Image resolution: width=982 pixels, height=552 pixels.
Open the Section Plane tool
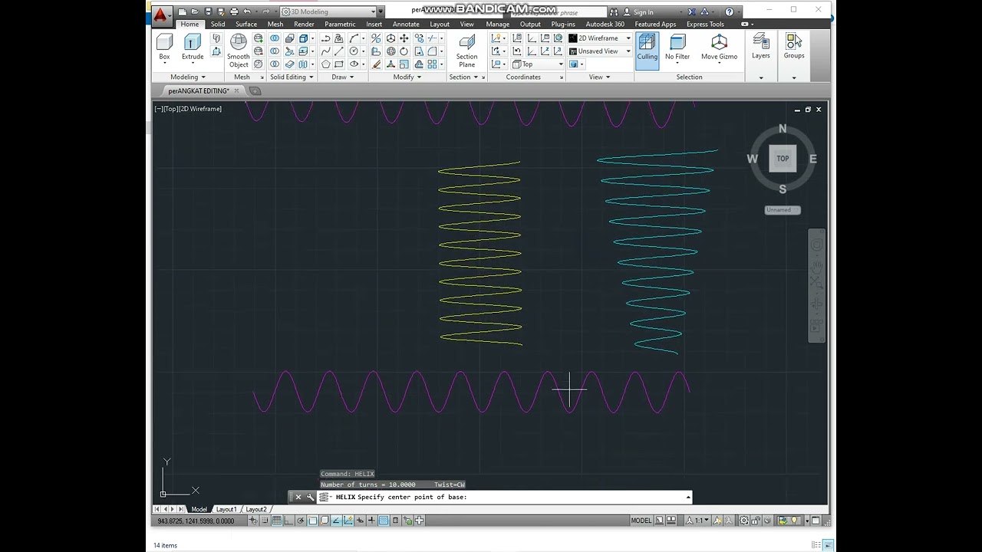click(x=466, y=51)
